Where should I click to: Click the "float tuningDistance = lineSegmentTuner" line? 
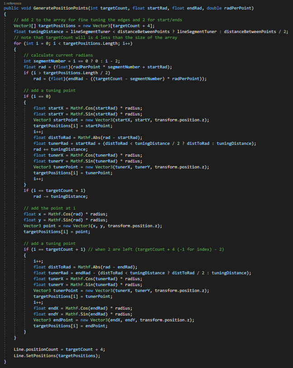click(x=151, y=31)
